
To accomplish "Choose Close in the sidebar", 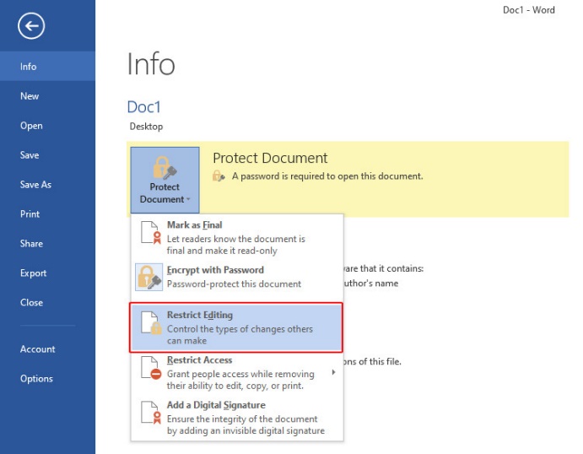I will pos(47,303).
